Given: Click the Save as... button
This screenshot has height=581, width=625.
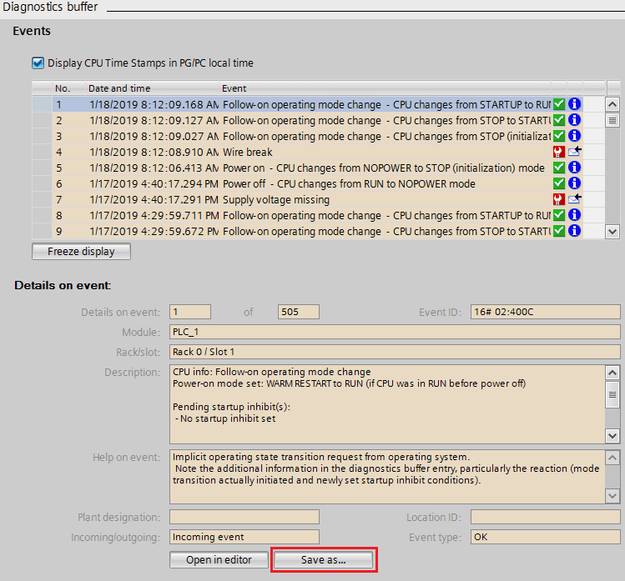Looking at the screenshot, I should pyautogui.click(x=324, y=560).
